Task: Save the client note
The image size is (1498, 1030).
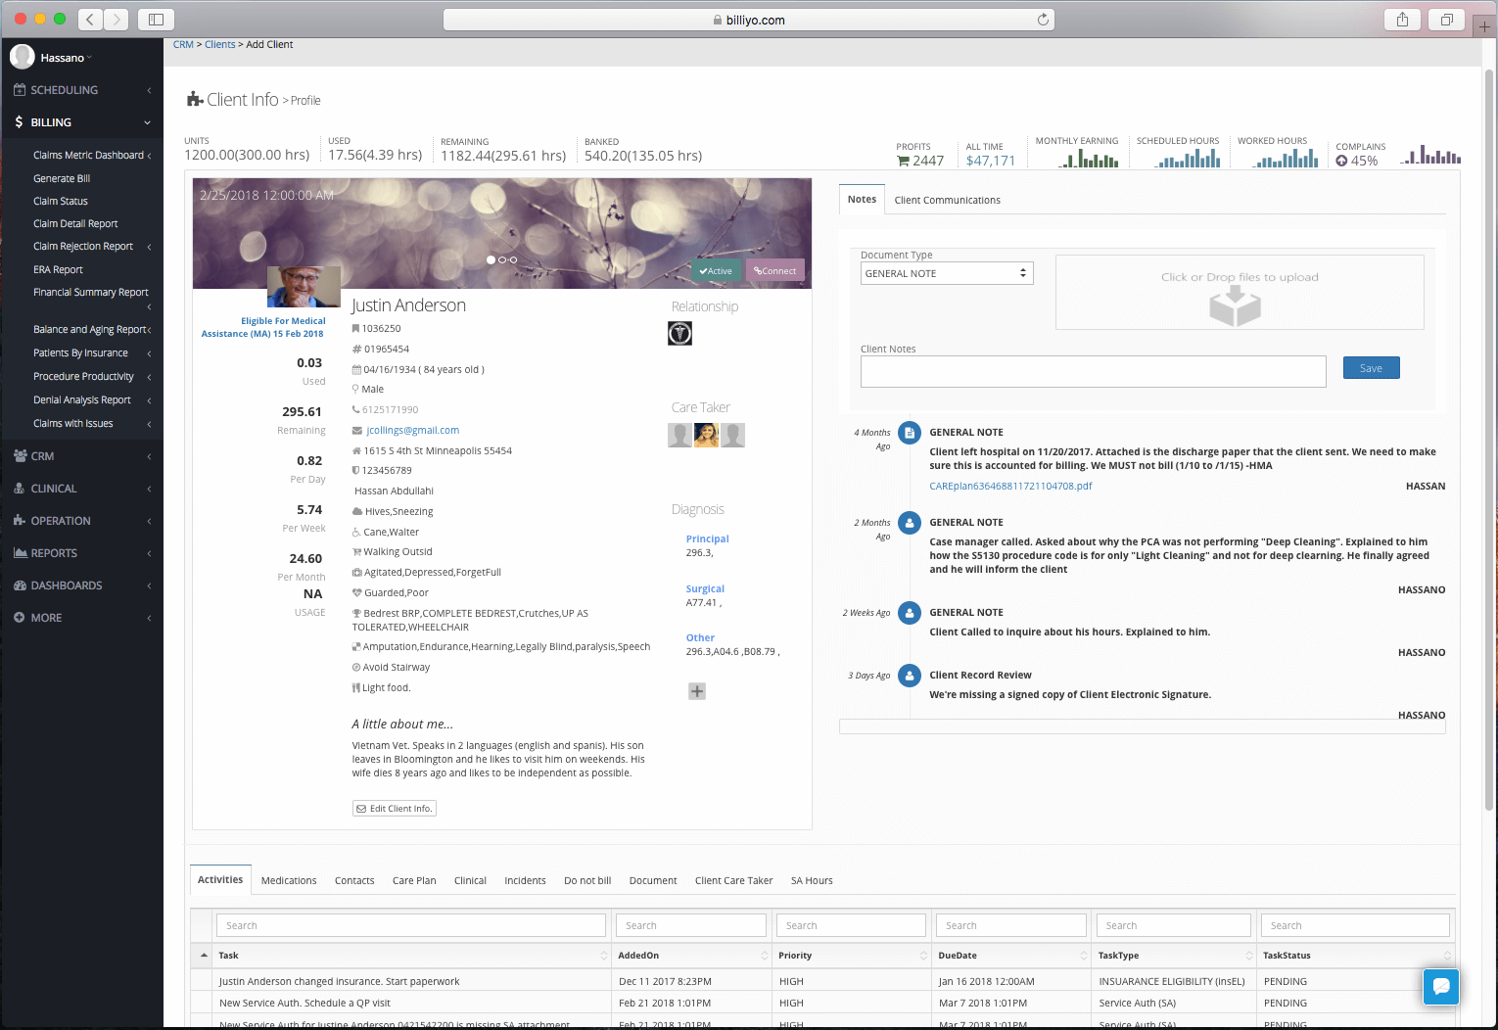Action: pos(1371,368)
